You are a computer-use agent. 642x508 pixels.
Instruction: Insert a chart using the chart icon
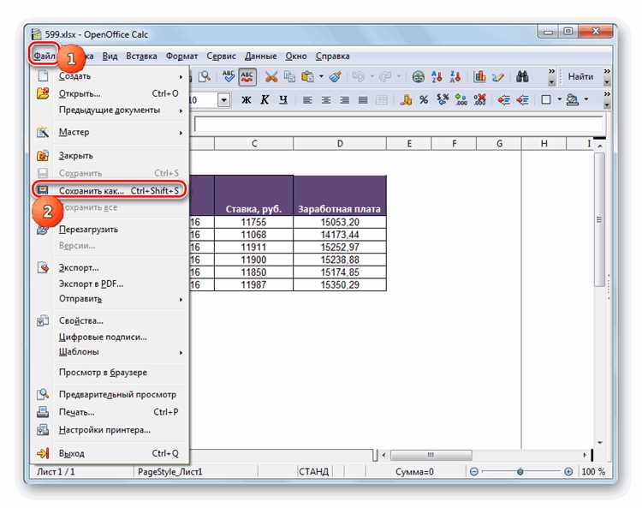pyautogui.click(x=479, y=76)
